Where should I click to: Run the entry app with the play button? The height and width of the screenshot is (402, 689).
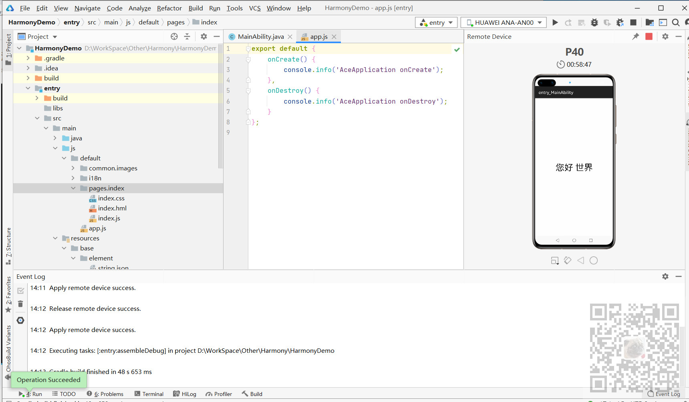coord(555,22)
